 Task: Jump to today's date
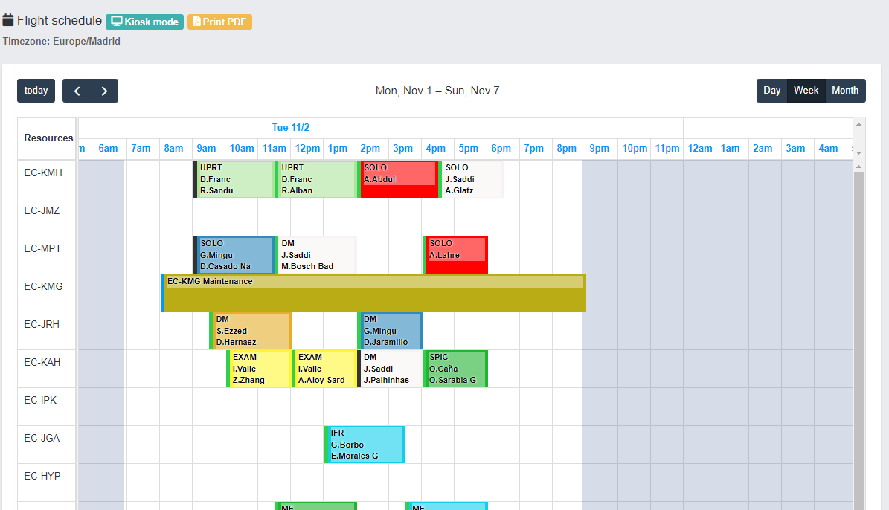click(36, 91)
